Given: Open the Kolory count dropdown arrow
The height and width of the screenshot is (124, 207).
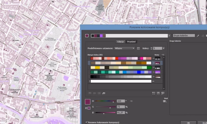Looking at the screenshot, I should click(x=164, y=48).
